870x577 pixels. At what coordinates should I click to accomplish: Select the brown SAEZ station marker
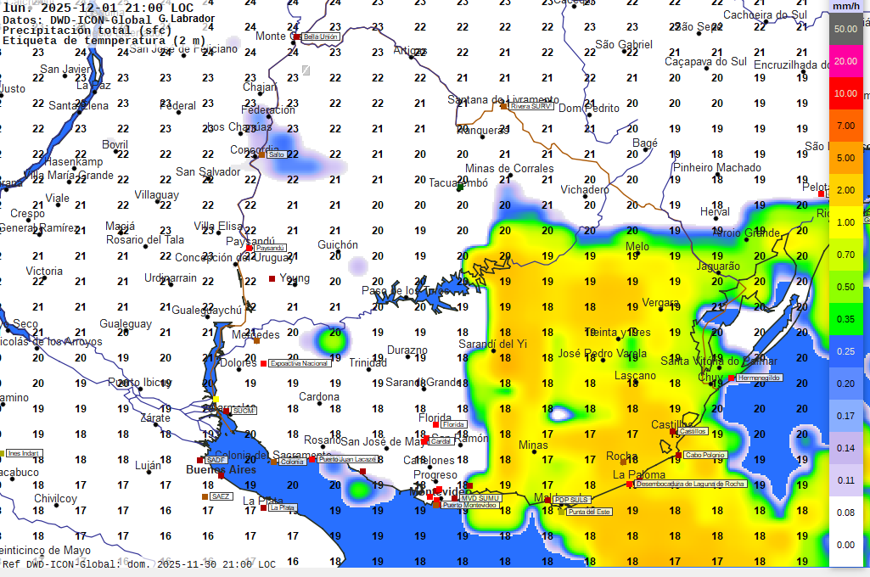205,496
